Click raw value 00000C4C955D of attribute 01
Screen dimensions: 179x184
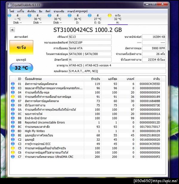pyautogui.click(x=150, y=84)
